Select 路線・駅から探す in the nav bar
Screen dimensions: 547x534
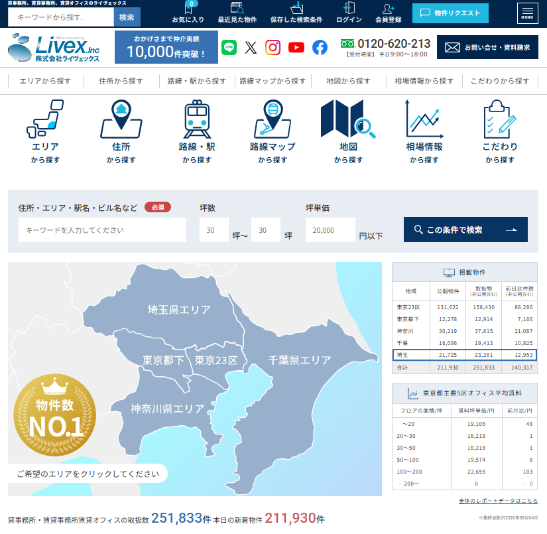click(x=197, y=81)
